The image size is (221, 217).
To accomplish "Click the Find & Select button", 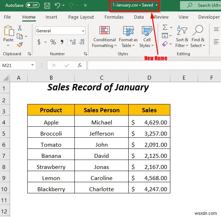I will (198, 37).
